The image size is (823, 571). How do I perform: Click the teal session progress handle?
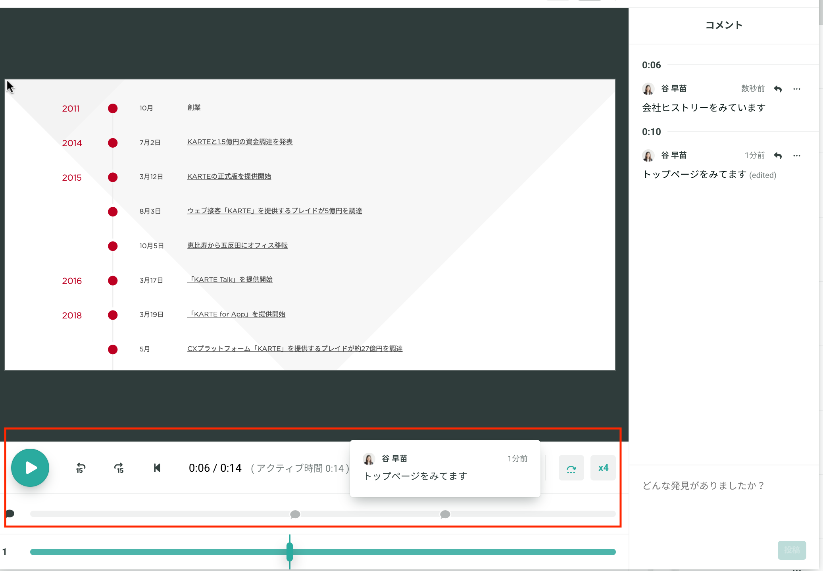(x=290, y=552)
